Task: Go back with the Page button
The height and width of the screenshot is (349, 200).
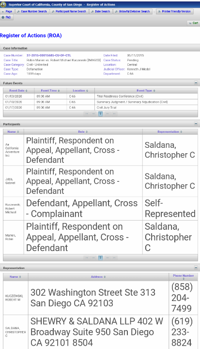Action: coord(7,12)
